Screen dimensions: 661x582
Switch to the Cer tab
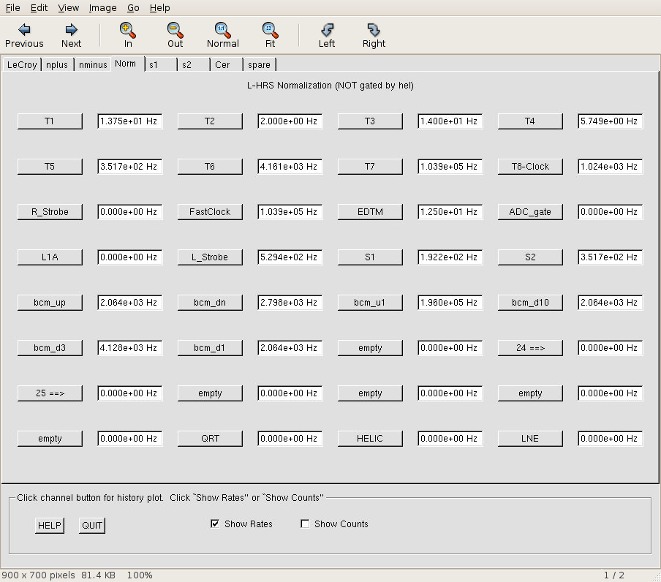coord(227,64)
